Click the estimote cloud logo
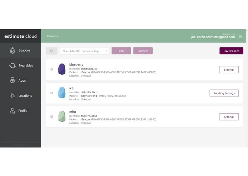The width and height of the screenshot is (248, 176). [x=21, y=36]
